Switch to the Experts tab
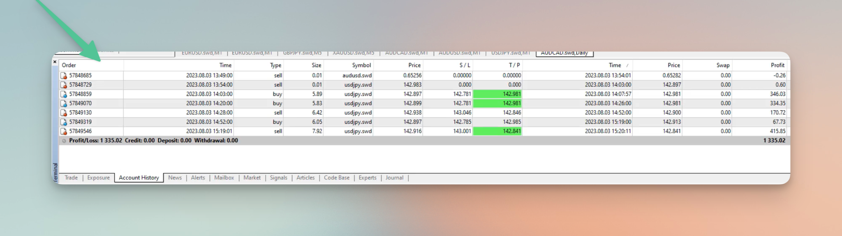This screenshot has width=842, height=236. pos(368,178)
